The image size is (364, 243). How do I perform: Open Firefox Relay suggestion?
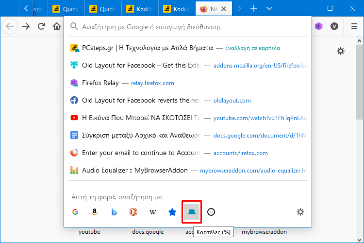[x=188, y=83]
